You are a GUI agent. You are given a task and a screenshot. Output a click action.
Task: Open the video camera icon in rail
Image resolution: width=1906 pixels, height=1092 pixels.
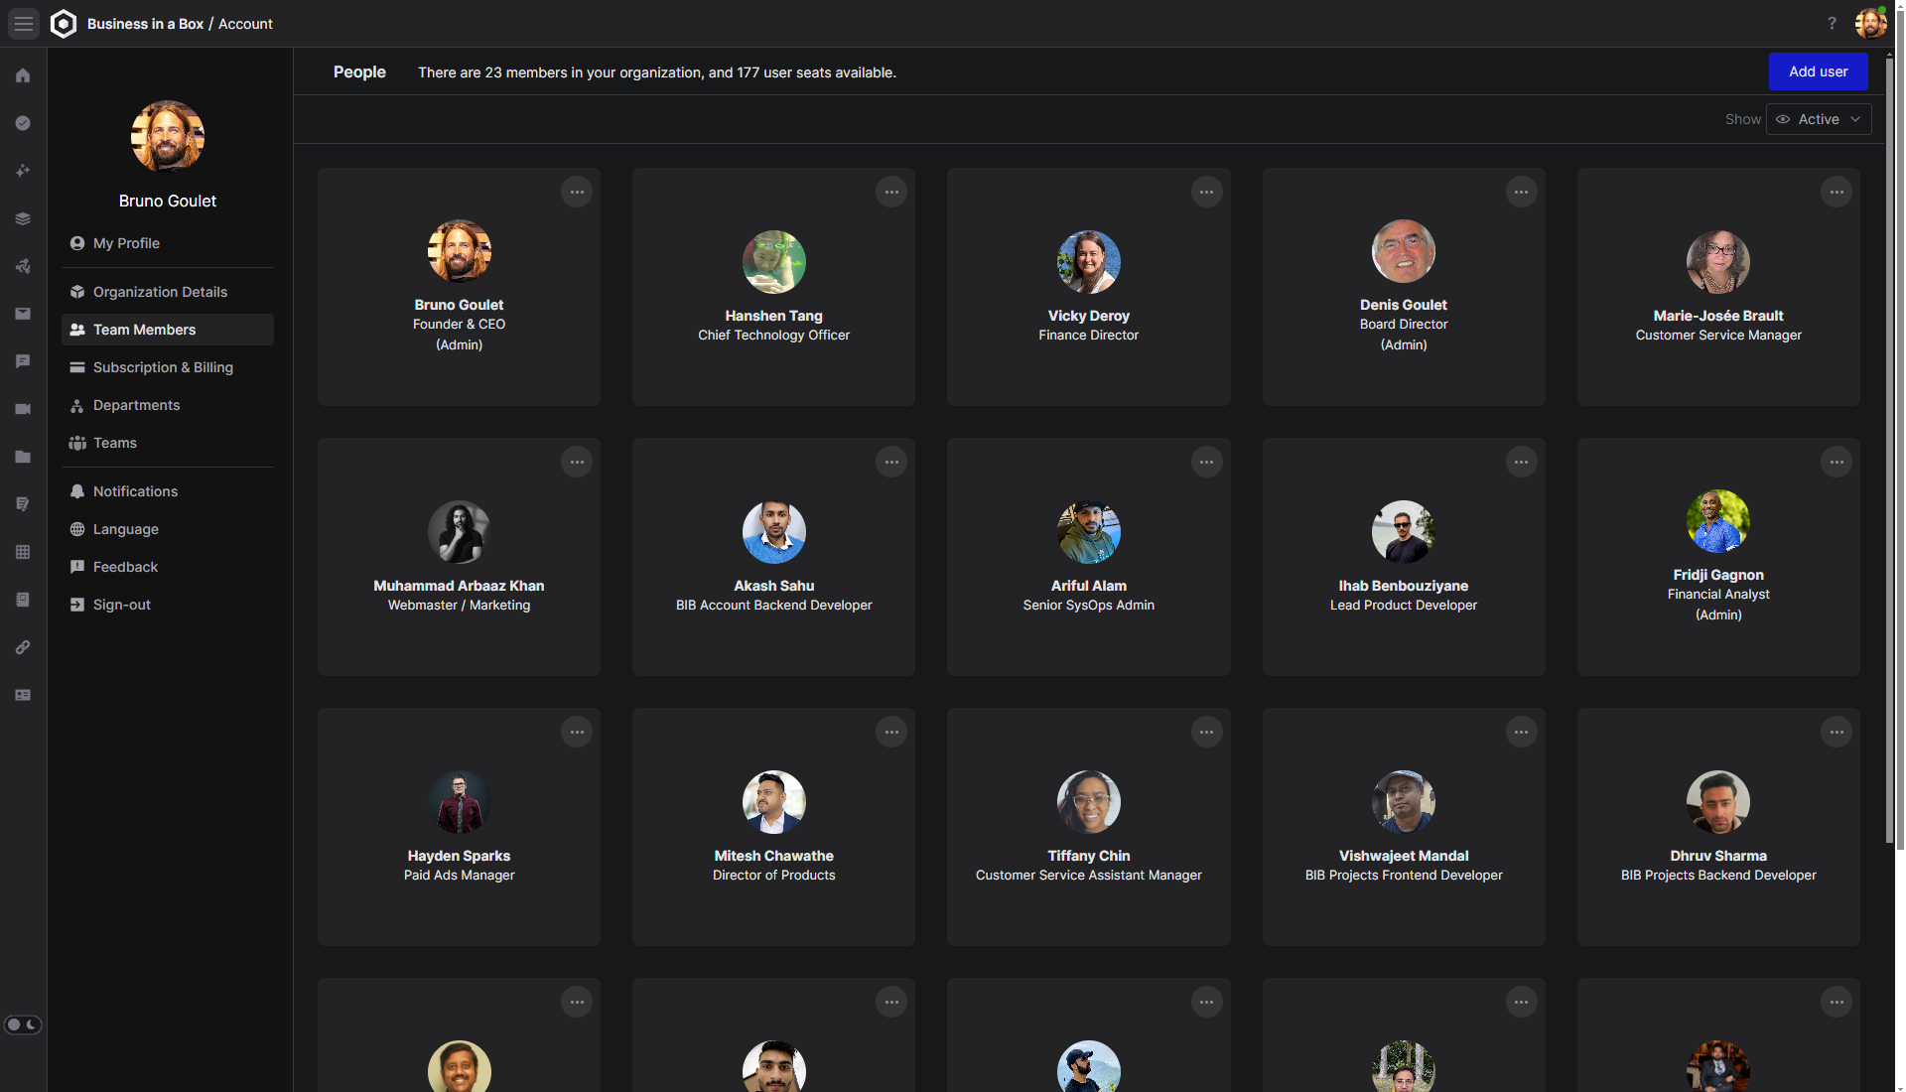tap(23, 409)
